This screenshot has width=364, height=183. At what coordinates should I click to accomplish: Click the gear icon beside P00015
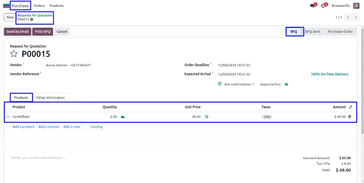(32, 19)
